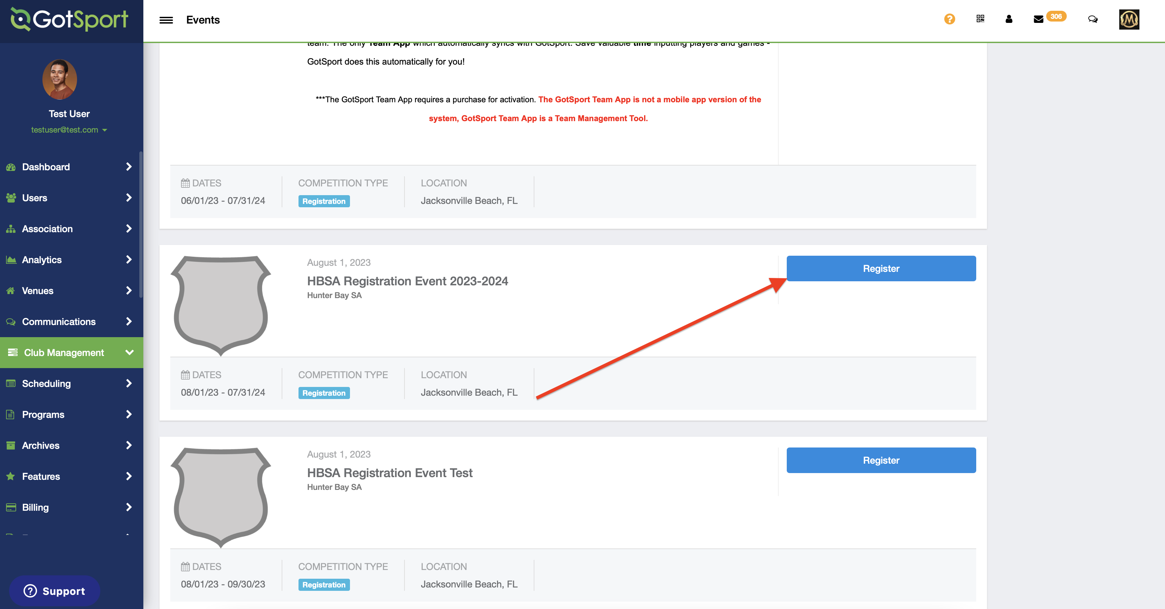The height and width of the screenshot is (609, 1165).
Task: Click the GotSport logo
Action: click(x=69, y=20)
